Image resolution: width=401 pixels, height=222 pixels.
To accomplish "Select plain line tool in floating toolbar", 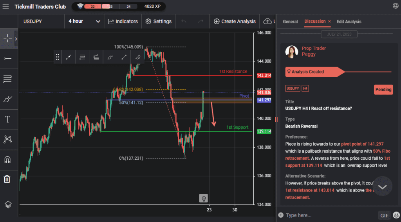I will (x=124, y=57).
